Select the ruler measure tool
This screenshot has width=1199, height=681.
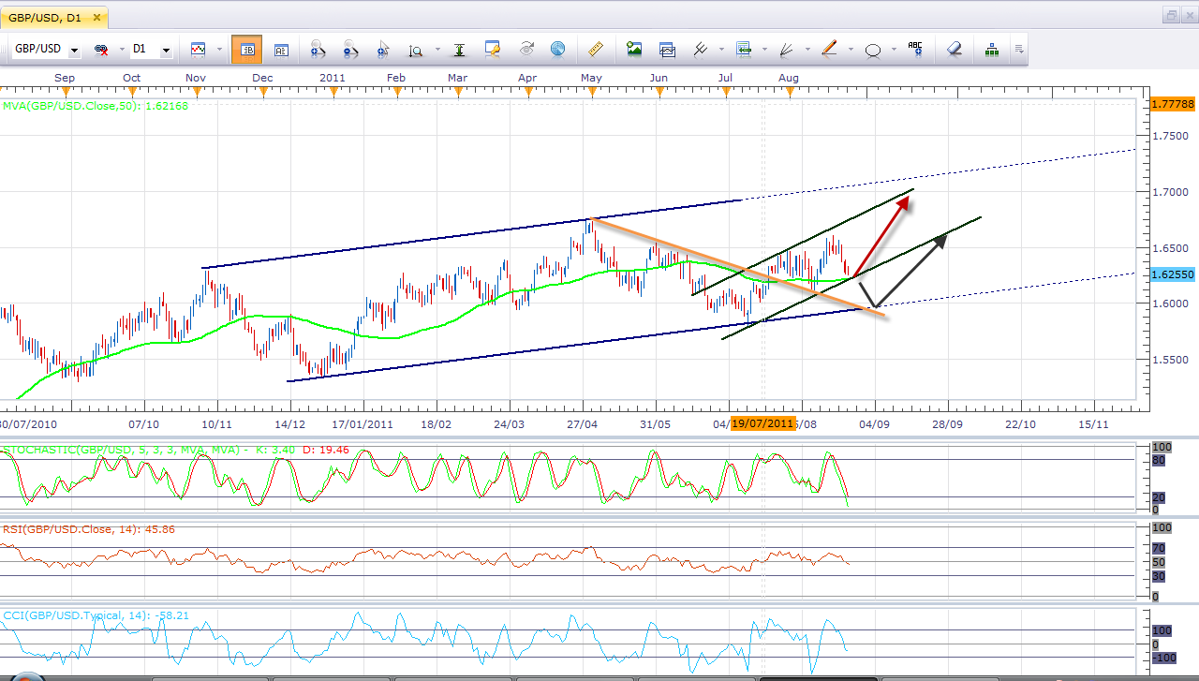594,50
